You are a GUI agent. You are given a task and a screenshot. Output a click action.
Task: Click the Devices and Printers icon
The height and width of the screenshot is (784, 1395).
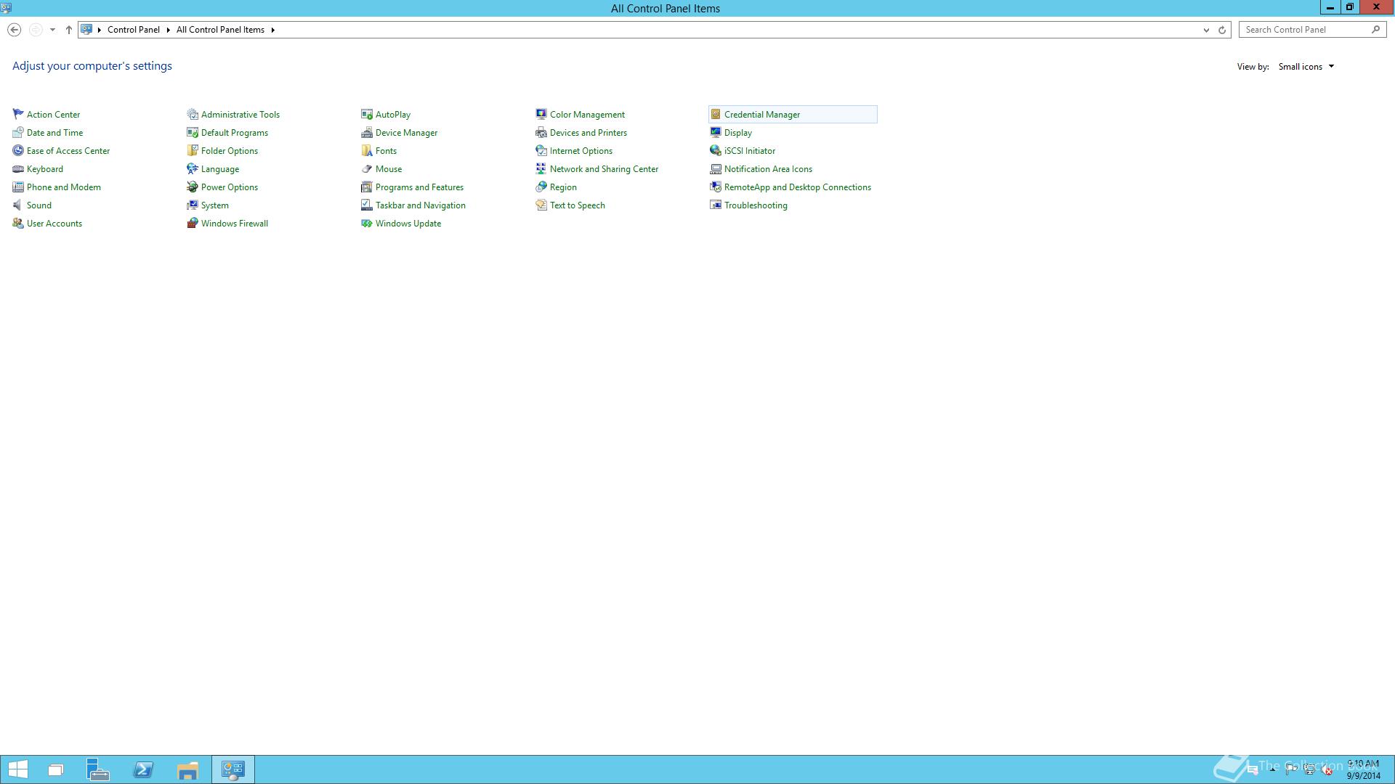(x=541, y=132)
